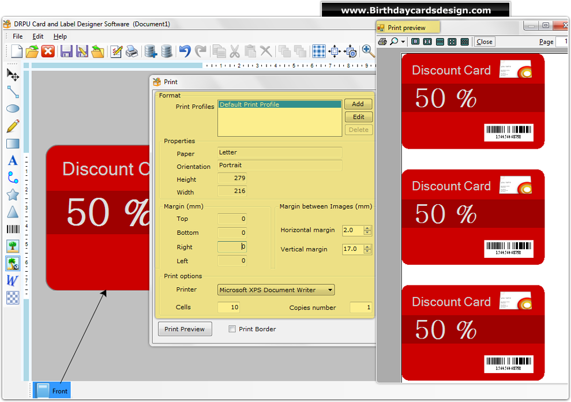Click the Paper field showing Letter
Viewport: 571px width, 402px height.
coord(280,152)
